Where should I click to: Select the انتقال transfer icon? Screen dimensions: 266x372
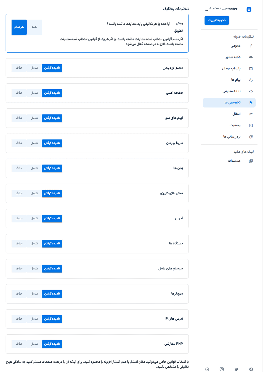[251, 114]
